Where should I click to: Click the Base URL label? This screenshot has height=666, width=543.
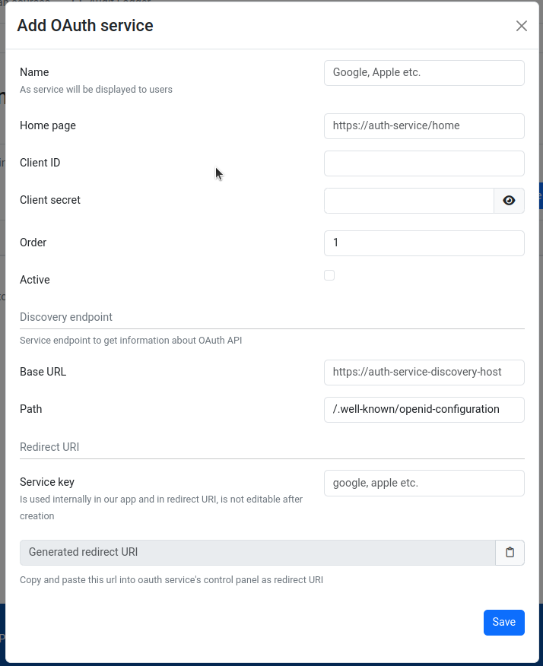(x=43, y=372)
